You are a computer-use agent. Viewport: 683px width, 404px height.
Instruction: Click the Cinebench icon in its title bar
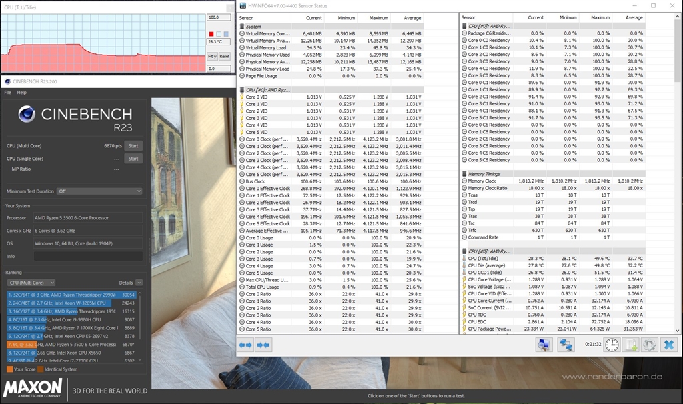7,81
